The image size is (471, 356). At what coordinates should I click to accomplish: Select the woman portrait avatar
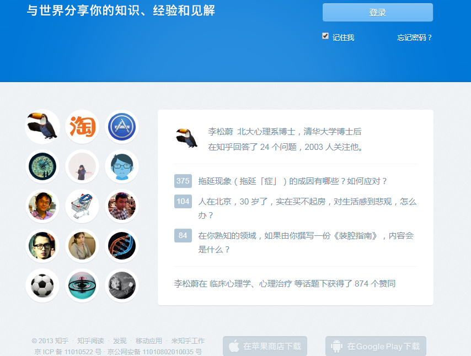tap(82, 246)
